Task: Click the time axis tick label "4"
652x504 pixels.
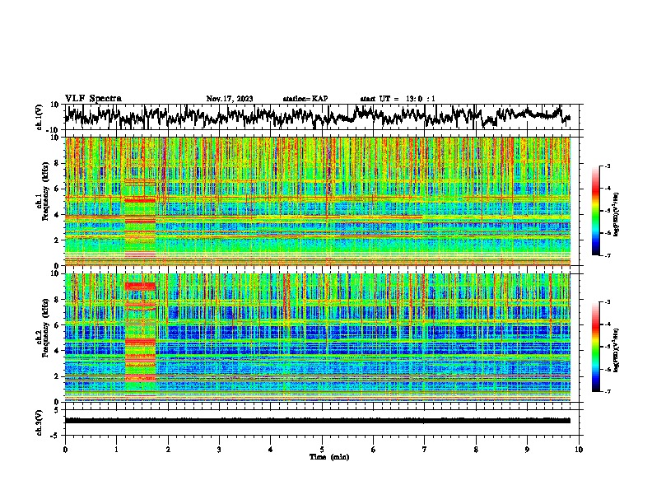Action: pyautogui.click(x=270, y=450)
